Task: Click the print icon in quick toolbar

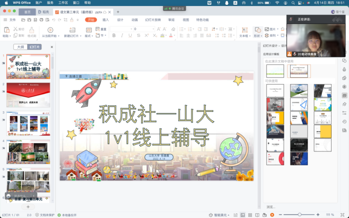Action: pyautogui.click(x=41, y=20)
